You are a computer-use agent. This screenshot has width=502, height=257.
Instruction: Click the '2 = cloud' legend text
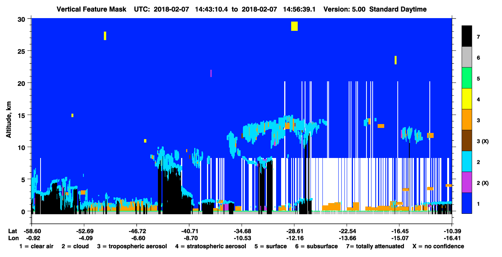coord(75,246)
